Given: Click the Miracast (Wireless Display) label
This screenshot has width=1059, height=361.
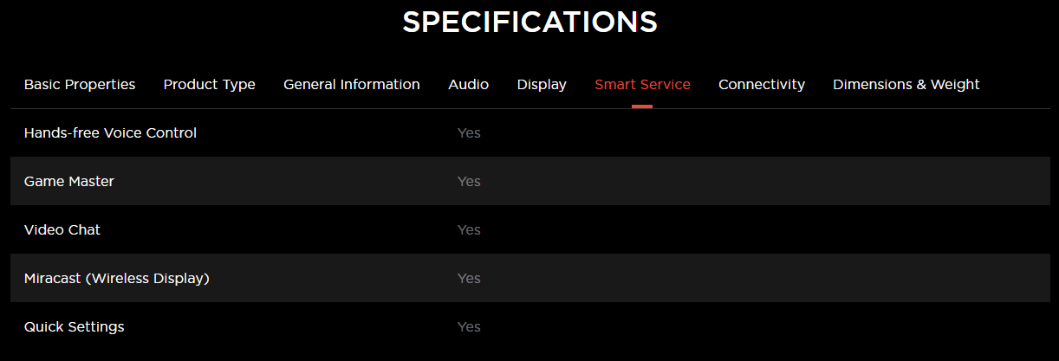Looking at the screenshot, I should pos(117,279).
